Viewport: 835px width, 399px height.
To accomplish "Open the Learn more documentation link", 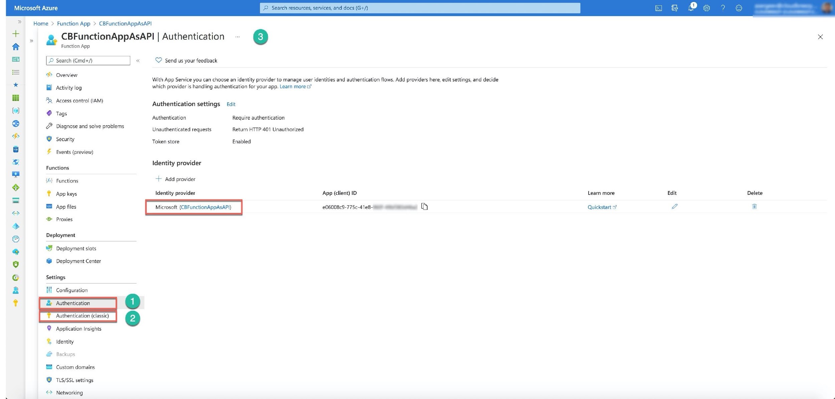I will click(x=295, y=87).
